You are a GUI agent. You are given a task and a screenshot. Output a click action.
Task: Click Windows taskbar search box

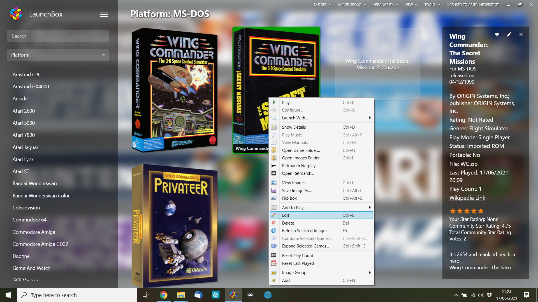tap(77, 295)
